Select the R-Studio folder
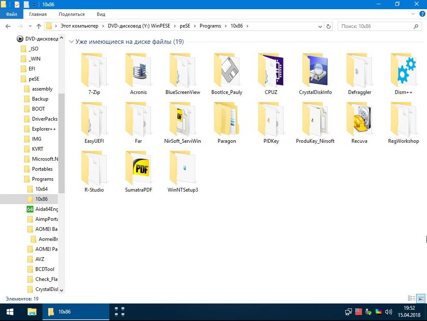This screenshot has width=427, height=321. pos(94,172)
